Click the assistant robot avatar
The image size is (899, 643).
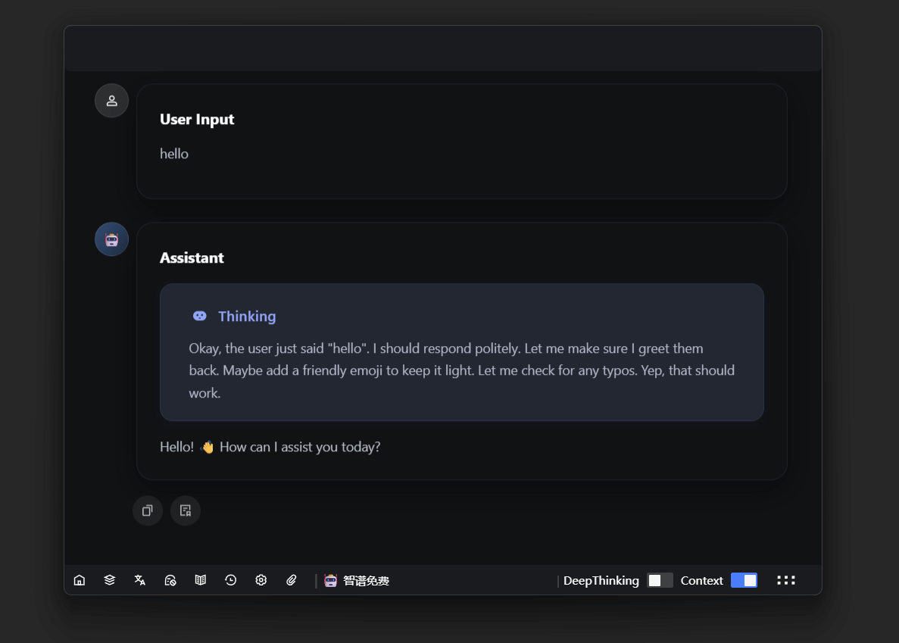[x=111, y=239]
